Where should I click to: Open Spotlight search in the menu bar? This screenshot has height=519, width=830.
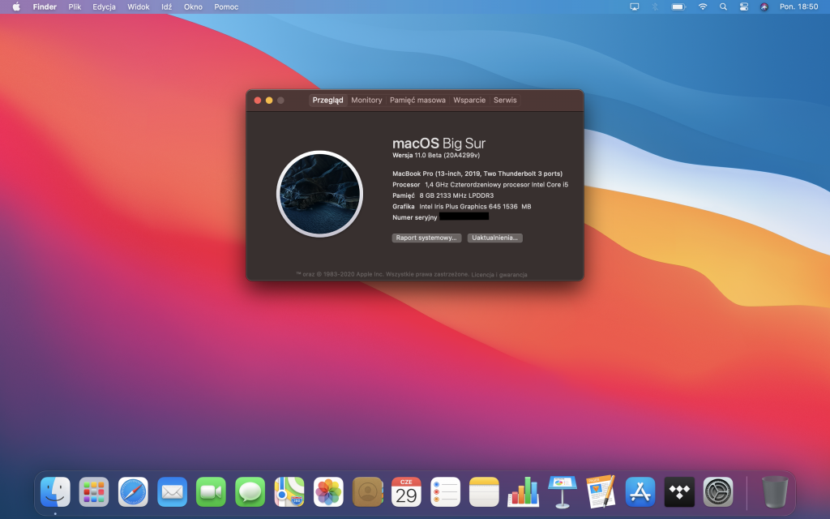pos(722,6)
